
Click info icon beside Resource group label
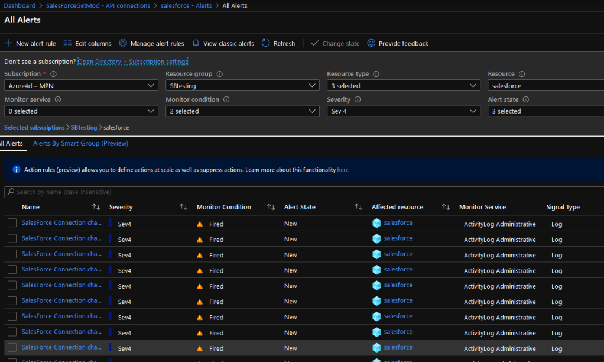[220, 74]
